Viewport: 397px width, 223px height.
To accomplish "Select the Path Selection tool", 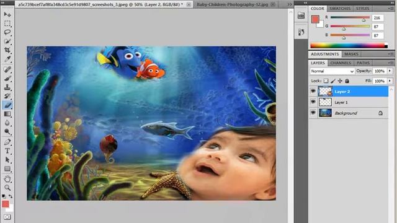I will pyautogui.click(x=7, y=160).
